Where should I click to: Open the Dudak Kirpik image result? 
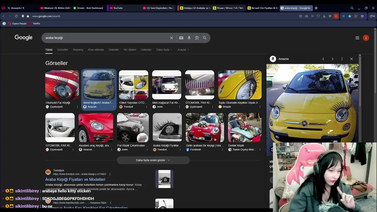click(x=244, y=132)
